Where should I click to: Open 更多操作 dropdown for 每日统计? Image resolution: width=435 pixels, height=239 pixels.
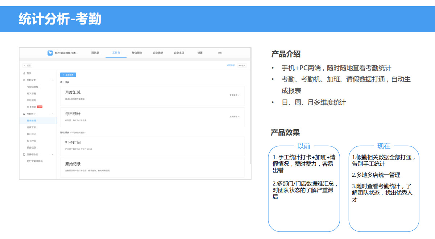tap(234, 116)
